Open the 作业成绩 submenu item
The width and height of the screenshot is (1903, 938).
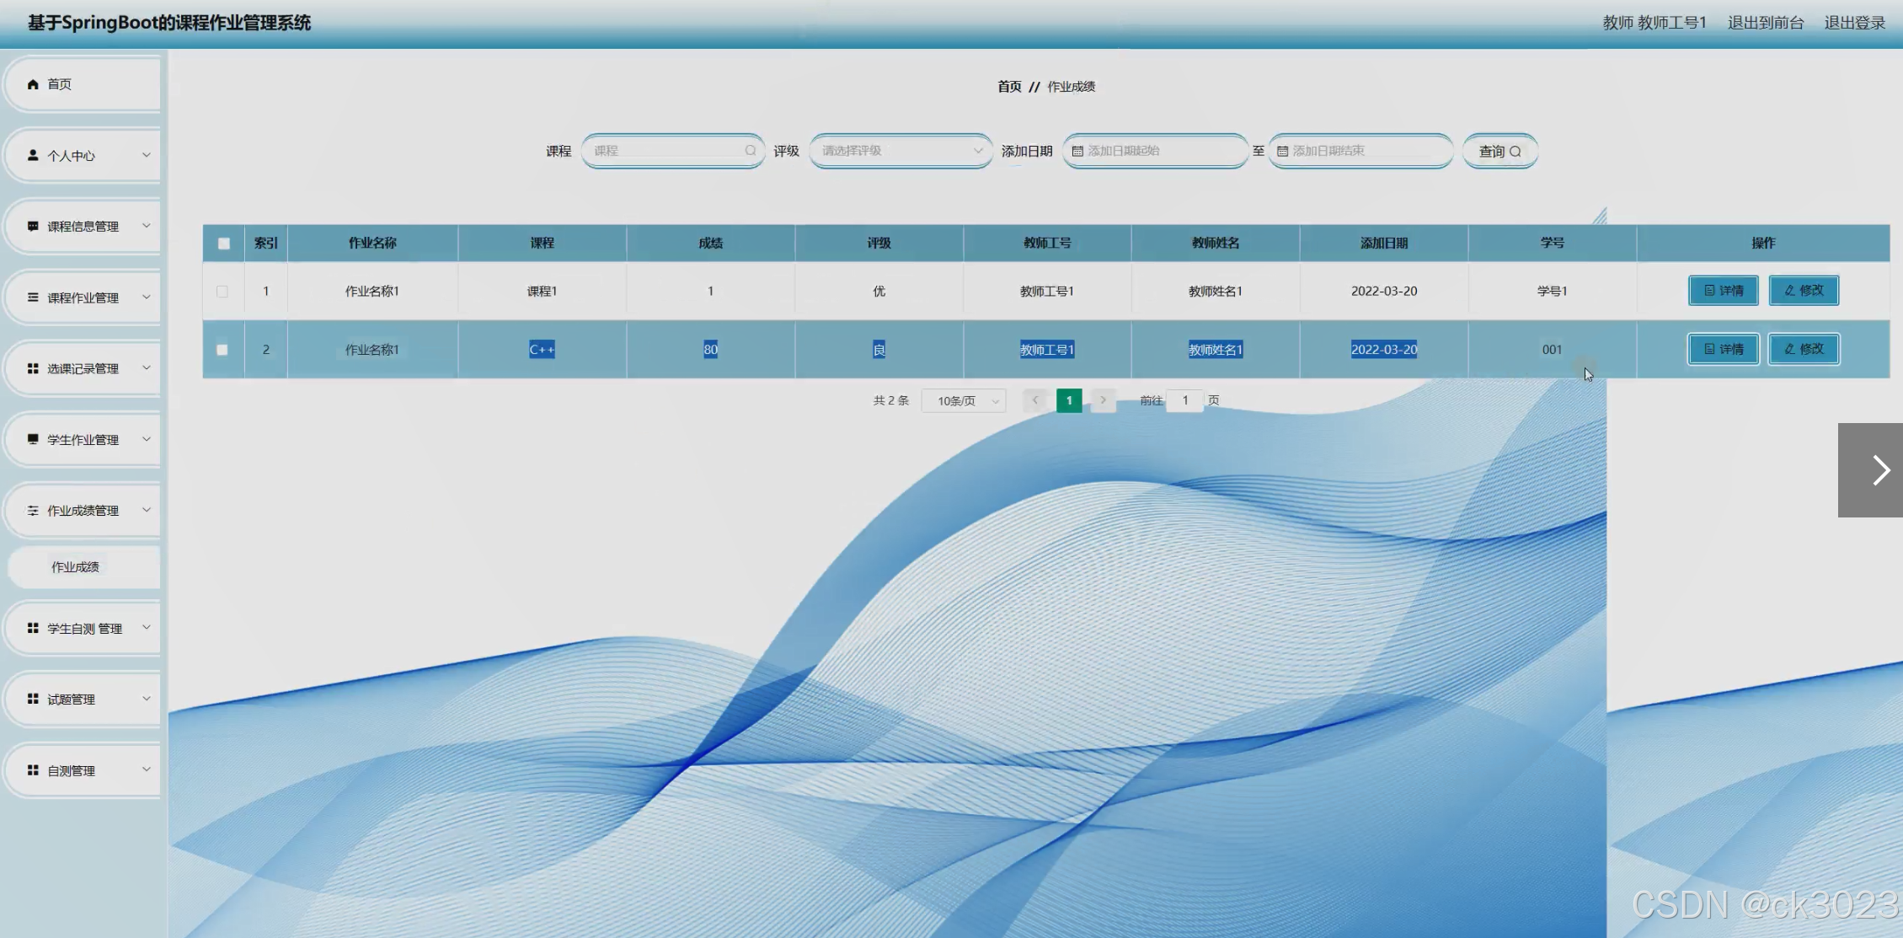pos(76,567)
